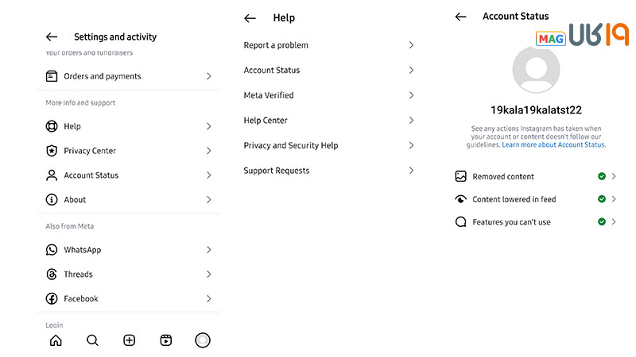Screen dimensions: 636x357
Task: Tap the profile avatar in bottom navigation
Action: coord(203,340)
